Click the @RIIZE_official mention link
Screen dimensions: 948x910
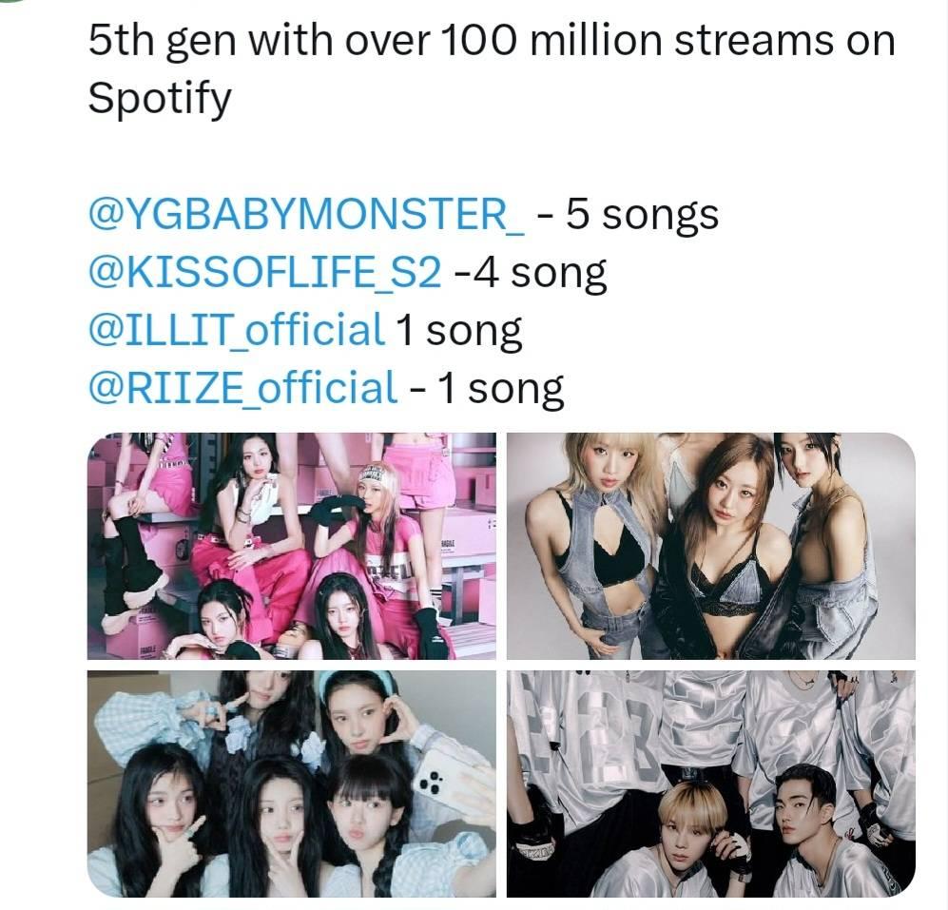242,388
